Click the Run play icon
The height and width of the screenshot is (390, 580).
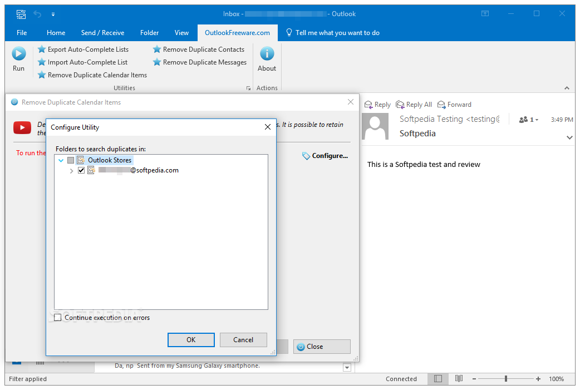(x=18, y=53)
